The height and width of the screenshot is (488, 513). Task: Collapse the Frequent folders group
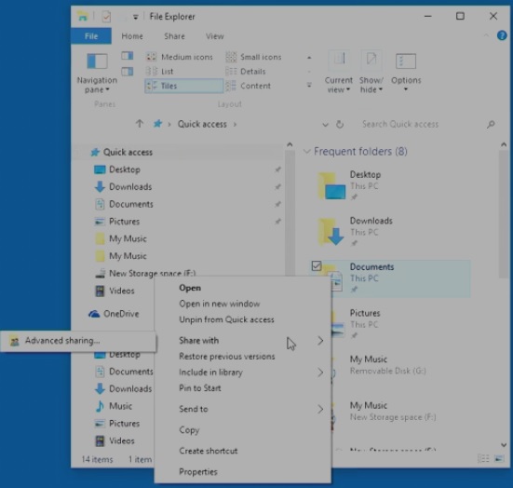coord(306,151)
